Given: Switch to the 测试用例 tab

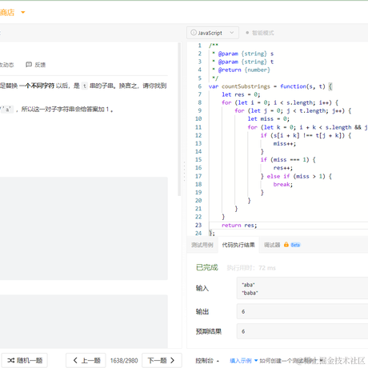Looking at the screenshot, I should (202, 245).
